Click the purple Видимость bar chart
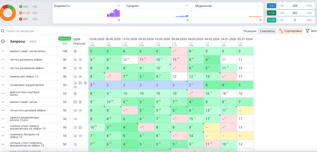This screenshot has width=317, height=152. tap(113, 13)
